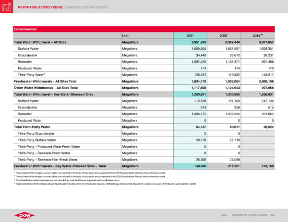Select the footnote about purchased steam and condensate
The width and height of the screenshot is (288, 222).
tap(67, 180)
